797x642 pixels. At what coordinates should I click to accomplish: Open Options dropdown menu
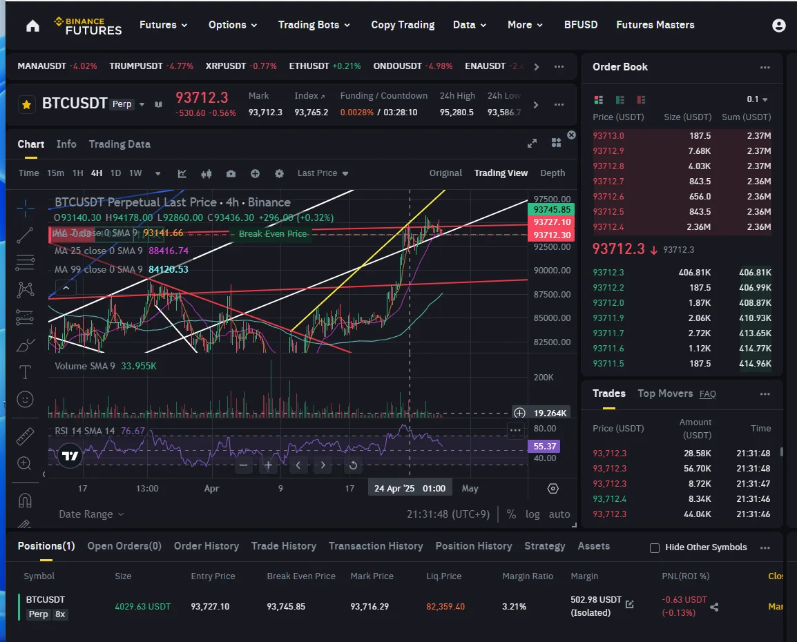232,25
